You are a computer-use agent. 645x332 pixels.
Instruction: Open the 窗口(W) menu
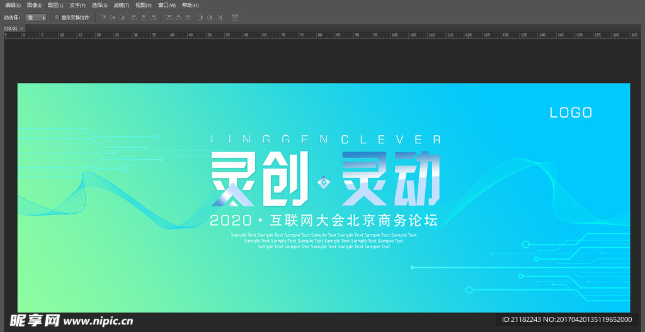[x=167, y=5]
